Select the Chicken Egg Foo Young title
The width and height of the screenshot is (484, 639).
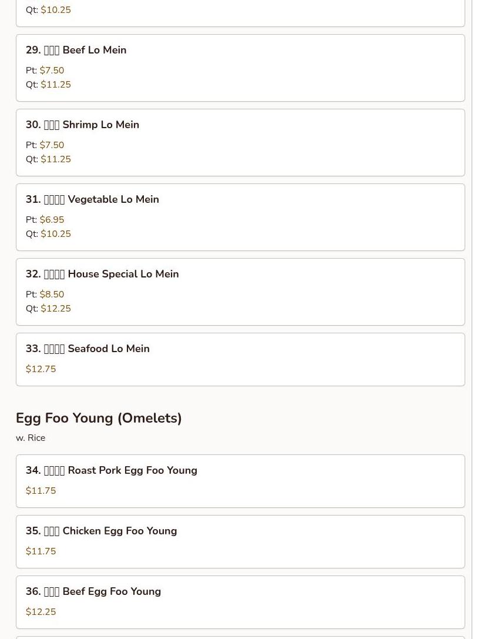pos(101,531)
